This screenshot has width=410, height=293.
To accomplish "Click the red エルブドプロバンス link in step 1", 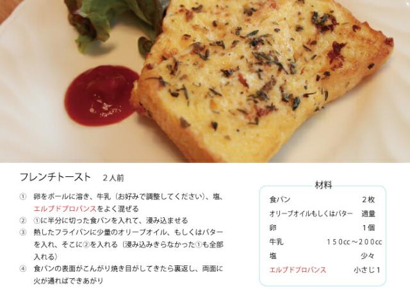I will [x=65, y=209].
